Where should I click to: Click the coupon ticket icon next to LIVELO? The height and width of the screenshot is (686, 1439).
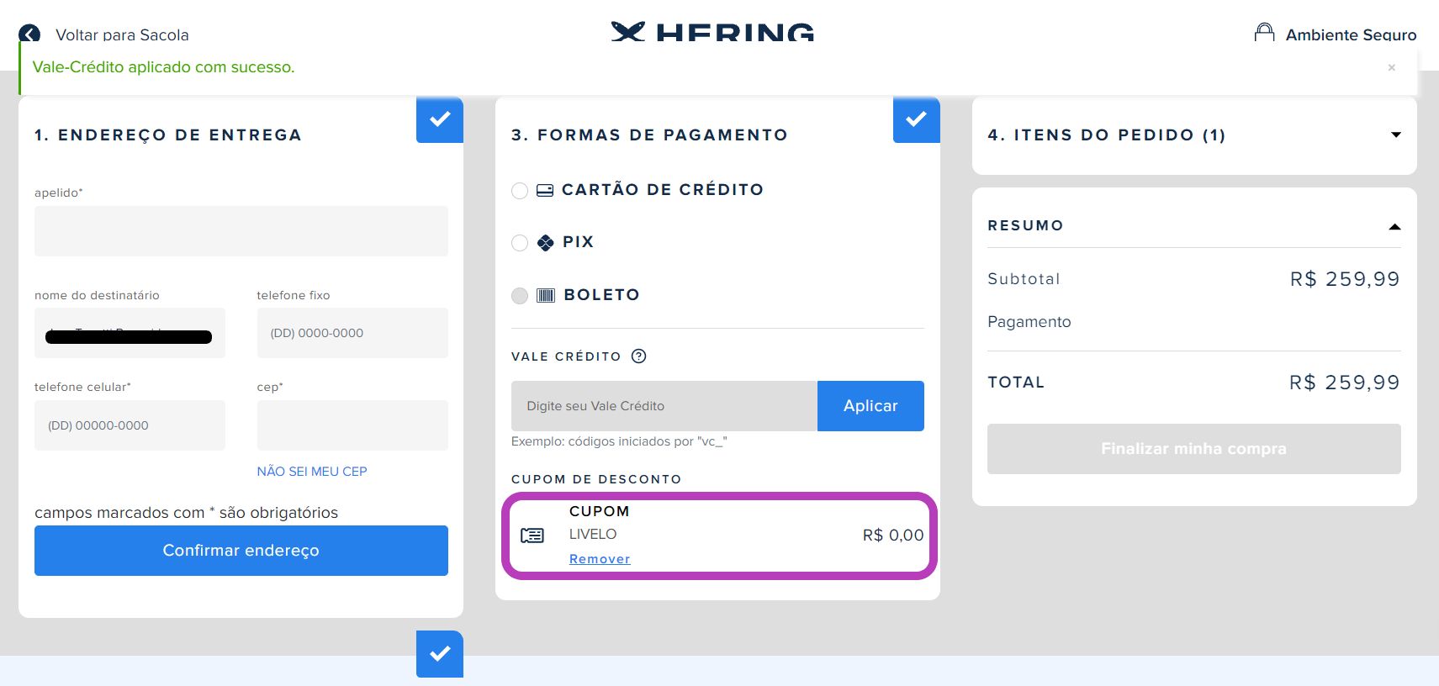pos(532,535)
